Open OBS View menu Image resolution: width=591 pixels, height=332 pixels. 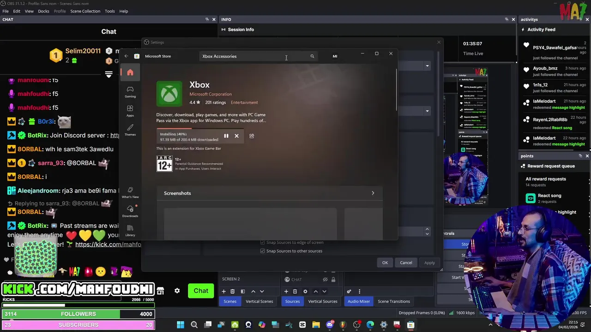point(29,11)
